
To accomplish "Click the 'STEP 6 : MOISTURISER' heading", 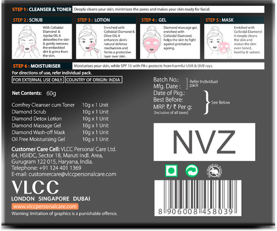I will (36, 66).
